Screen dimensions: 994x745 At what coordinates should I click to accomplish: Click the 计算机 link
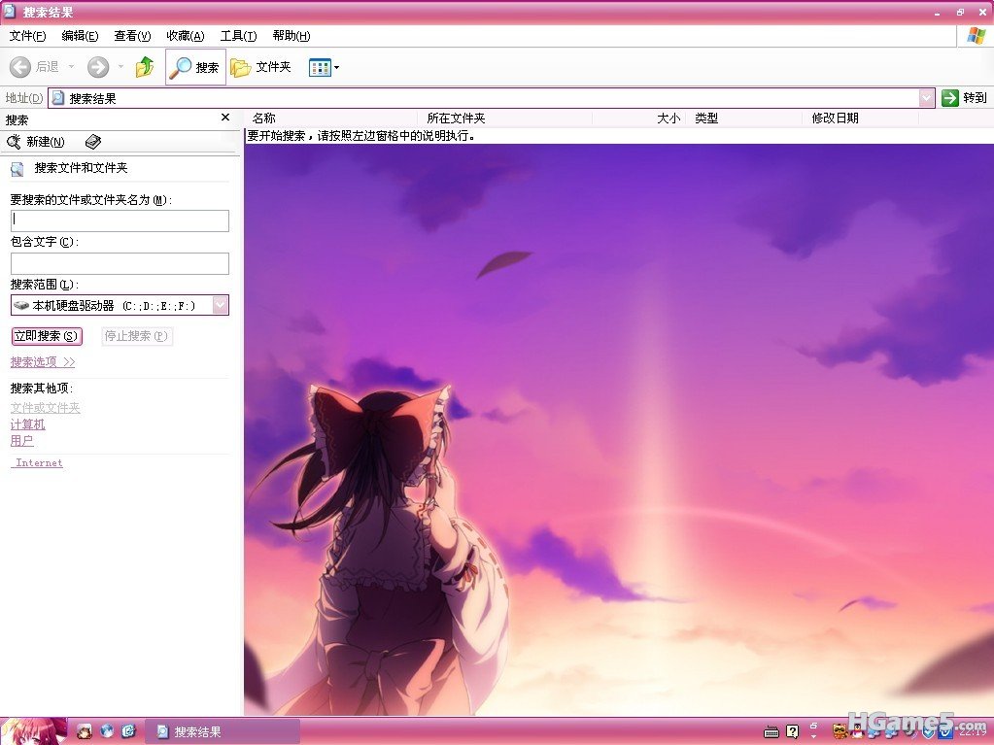[x=28, y=423]
